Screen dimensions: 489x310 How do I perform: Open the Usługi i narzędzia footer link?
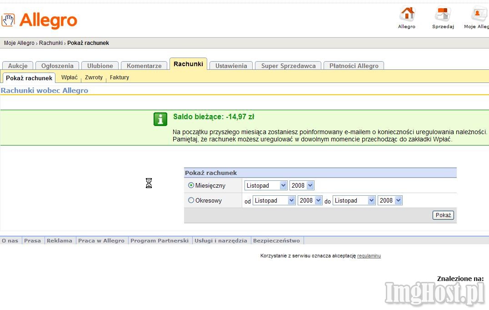[x=221, y=240]
